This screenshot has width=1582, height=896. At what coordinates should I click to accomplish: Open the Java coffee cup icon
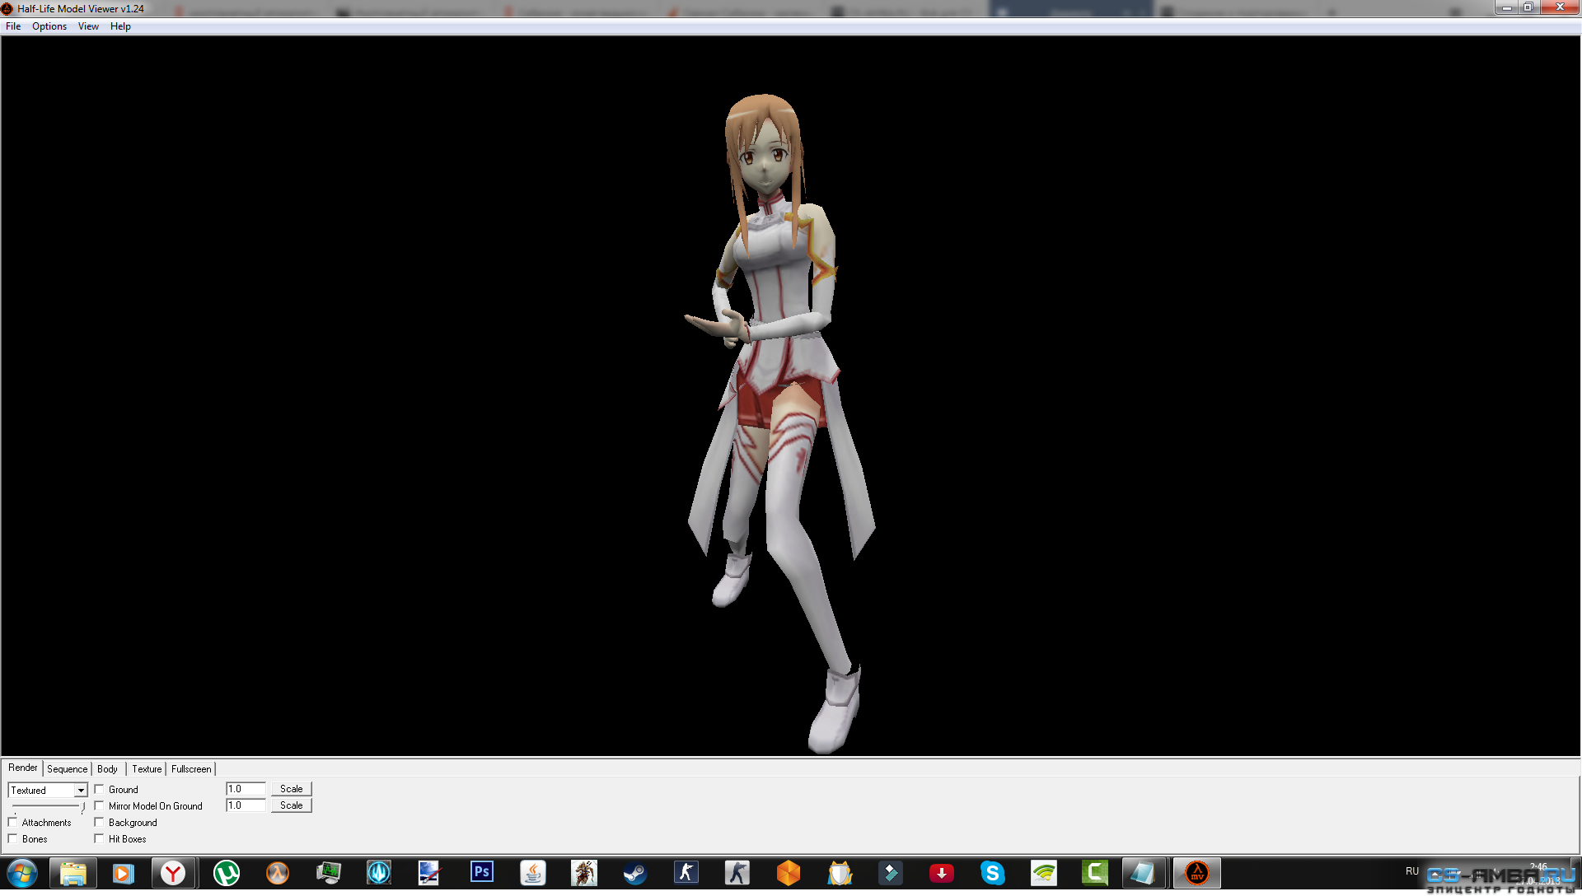(x=532, y=873)
